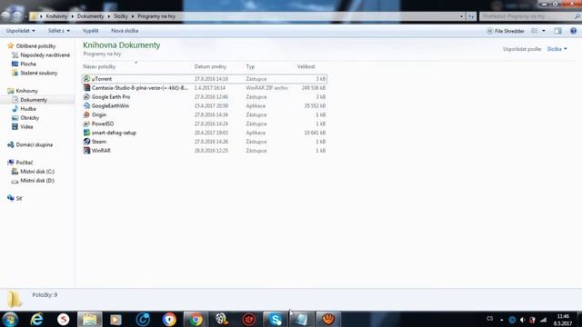Sort by the Název položky column header
Screen dimensions: 582x327
pos(99,66)
